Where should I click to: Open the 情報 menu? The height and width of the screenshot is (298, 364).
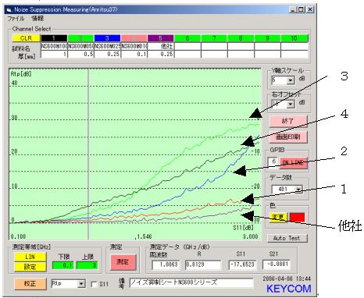pos(37,19)
